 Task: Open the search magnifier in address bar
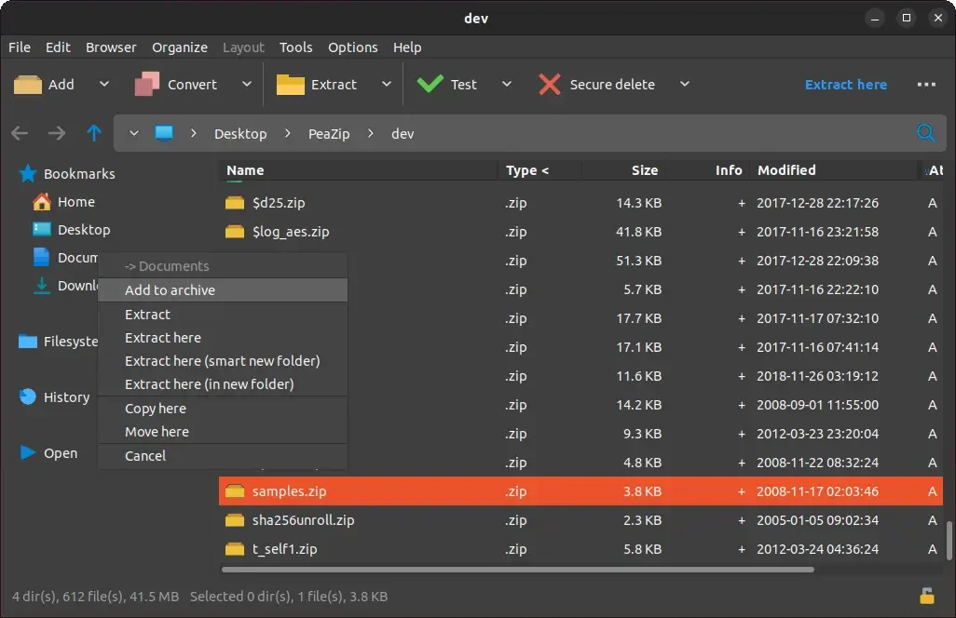925,133
